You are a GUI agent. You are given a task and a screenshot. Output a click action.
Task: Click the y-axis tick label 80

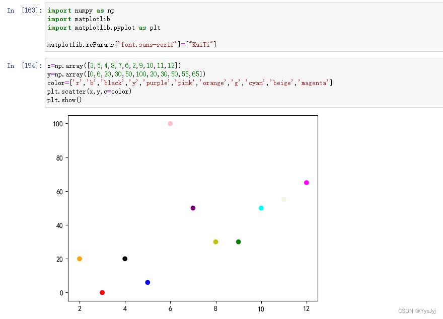[x=59, y=158]
